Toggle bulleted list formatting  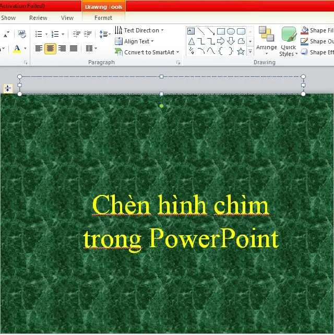[x=39, y=34]
